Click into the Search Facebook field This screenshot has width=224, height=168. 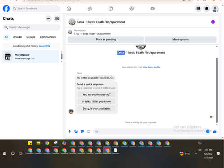[x=36, y=9]
